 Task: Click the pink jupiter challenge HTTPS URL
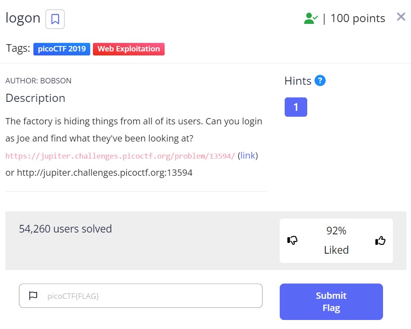tap(120, 156)
